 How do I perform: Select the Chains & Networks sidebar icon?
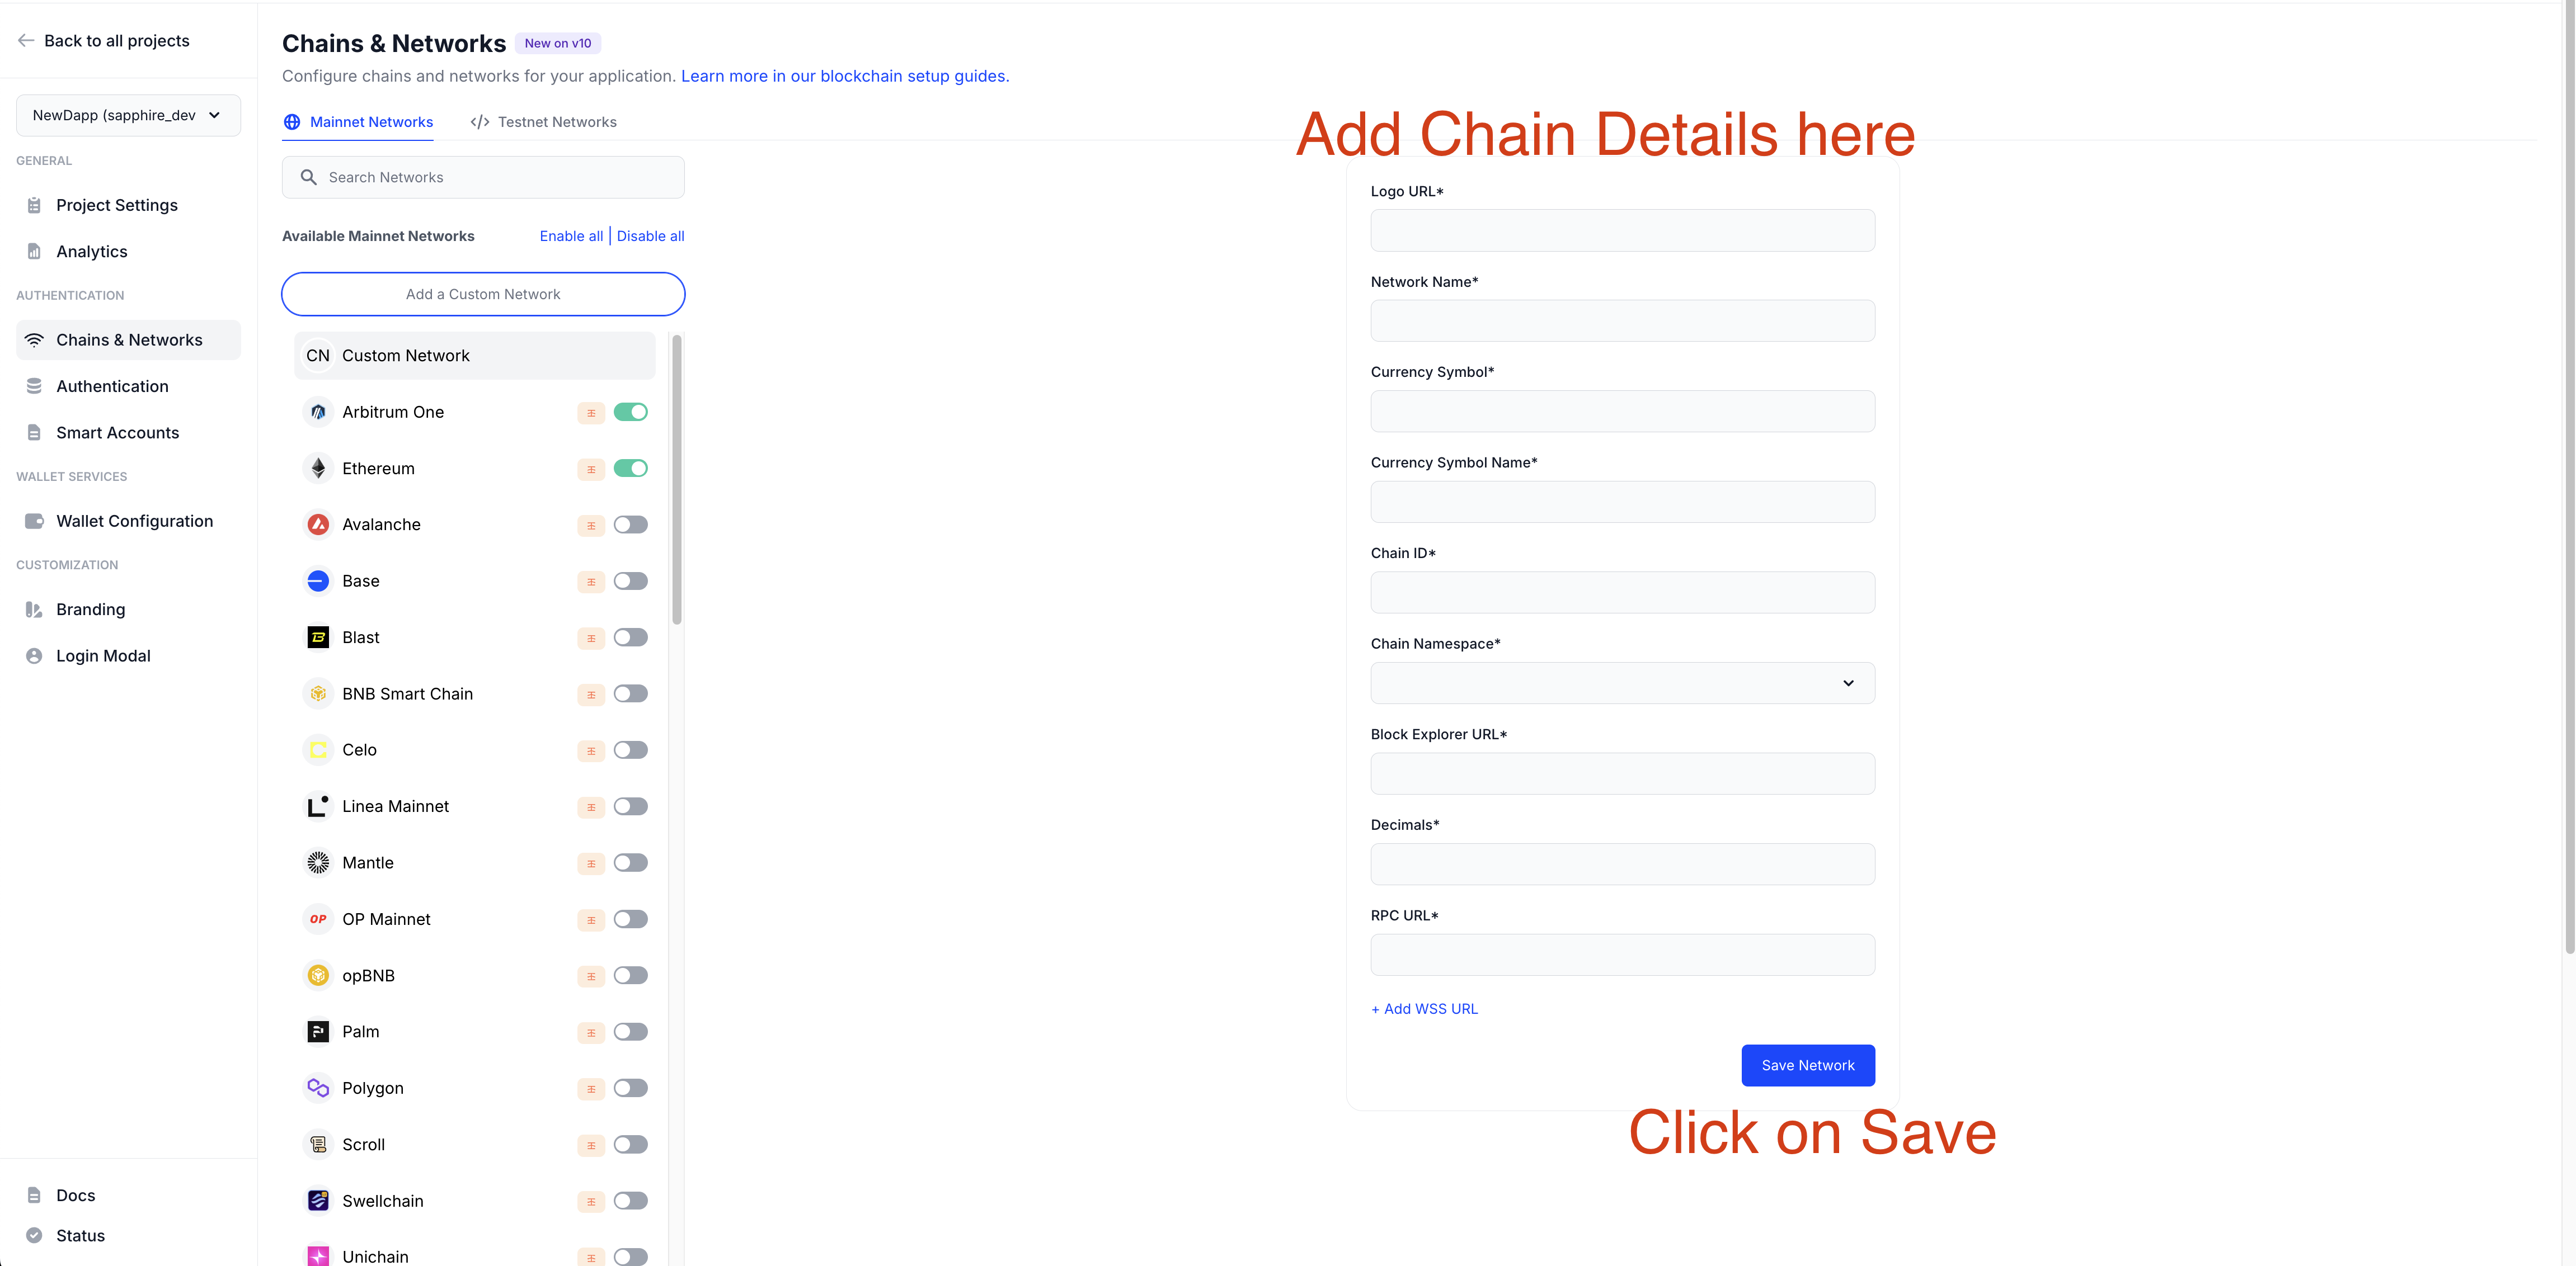[34, 340]
